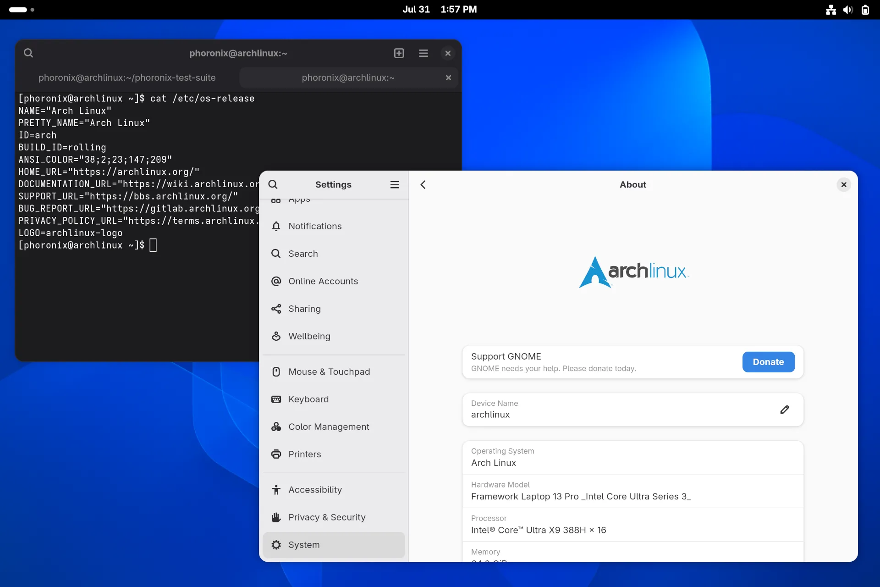Click the terminal command prompt line
This screenshot has height=587, width=880.
coord(88,245)
